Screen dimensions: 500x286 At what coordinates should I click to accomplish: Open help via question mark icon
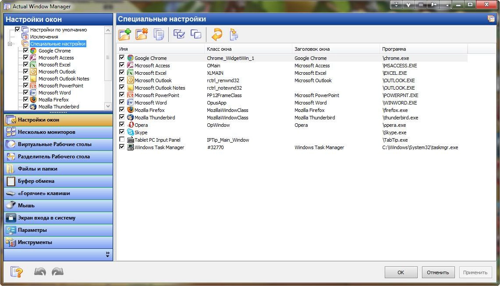tap(17, 272)
